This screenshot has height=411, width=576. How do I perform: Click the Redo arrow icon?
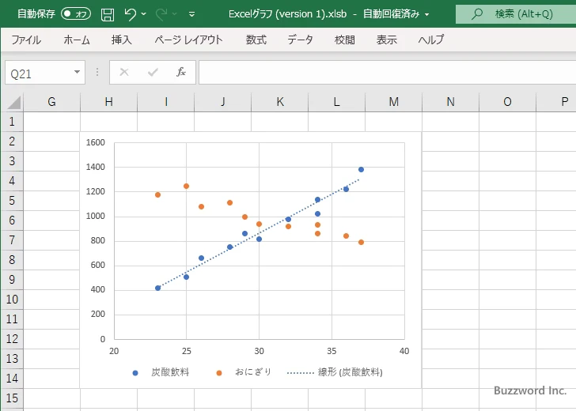(161, 14)
